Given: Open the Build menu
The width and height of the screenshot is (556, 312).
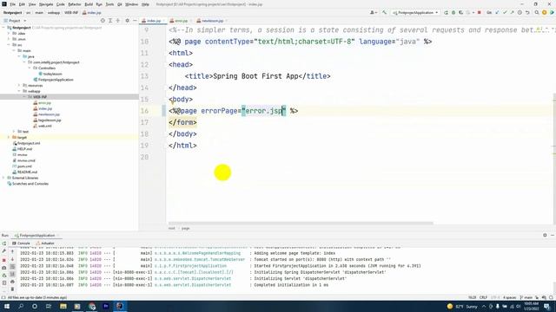Looking at the screenshot, I should [x=89, y=4].
